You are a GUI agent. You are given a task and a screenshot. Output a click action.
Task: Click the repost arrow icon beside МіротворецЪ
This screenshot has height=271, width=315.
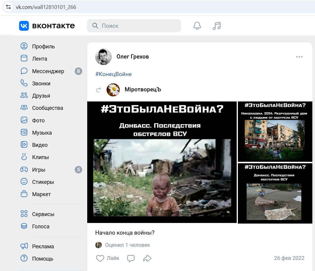coord(99,90)
